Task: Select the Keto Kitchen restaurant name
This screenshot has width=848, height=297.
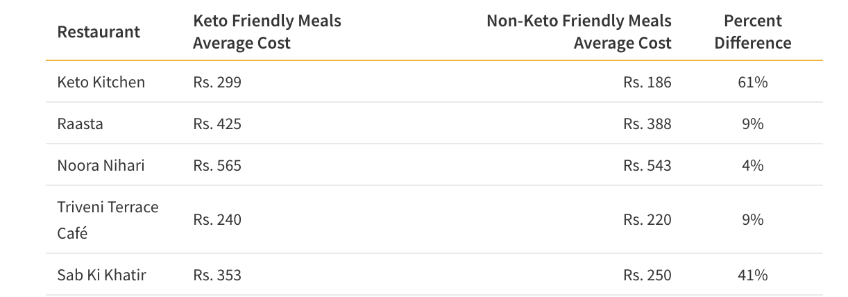Action: pyautogui.click(x=101, y=82)
